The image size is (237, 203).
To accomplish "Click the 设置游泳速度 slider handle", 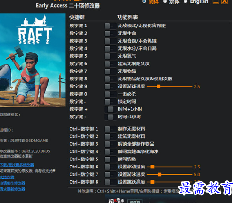I will (159, 174).
